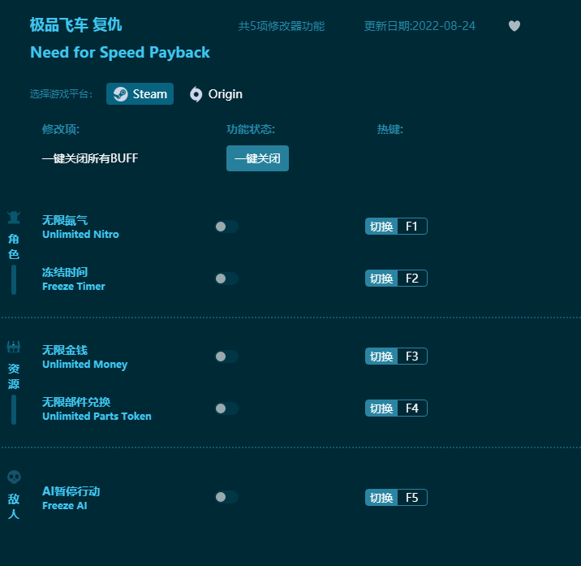Click the 共5项修改器功能 text
This screenshot has width=581, height=566.
point(282,26)
